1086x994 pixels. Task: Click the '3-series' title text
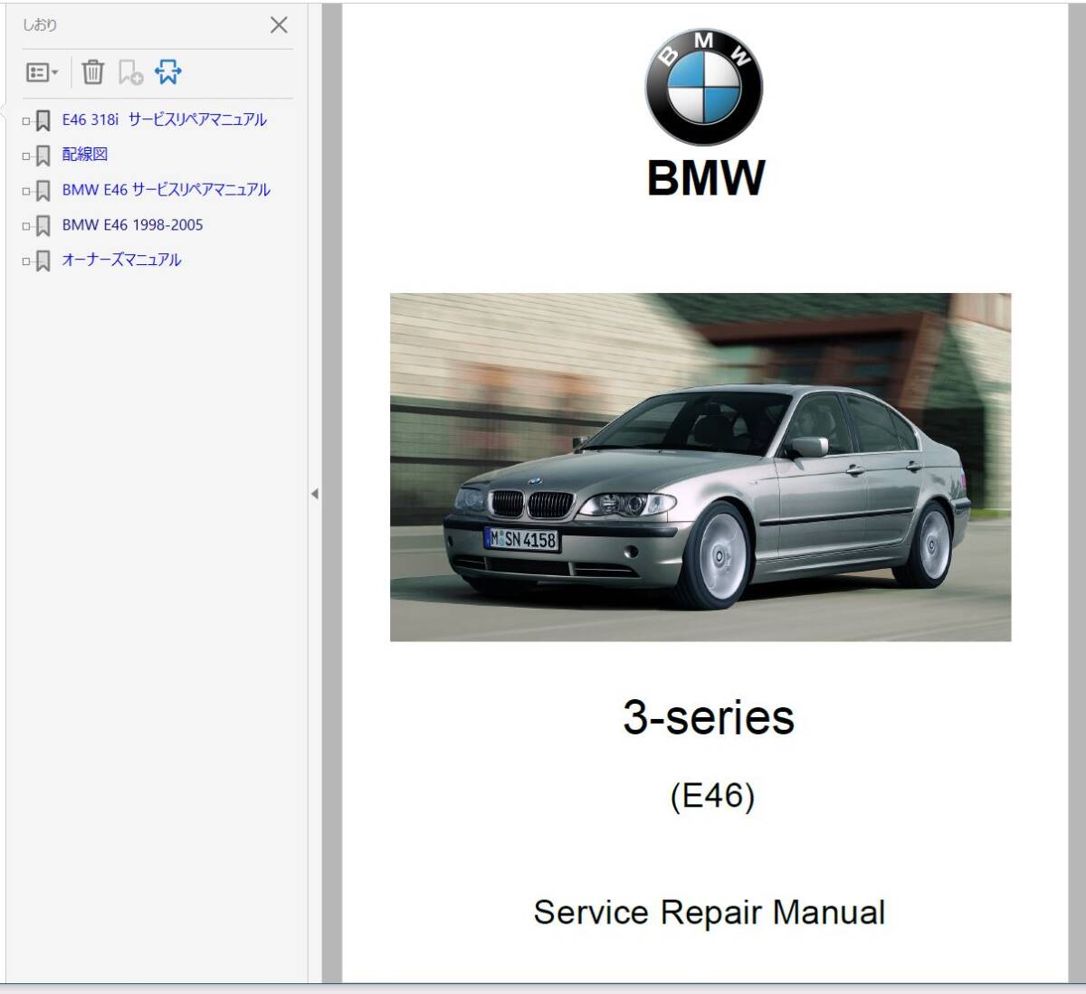click(709, 717)
